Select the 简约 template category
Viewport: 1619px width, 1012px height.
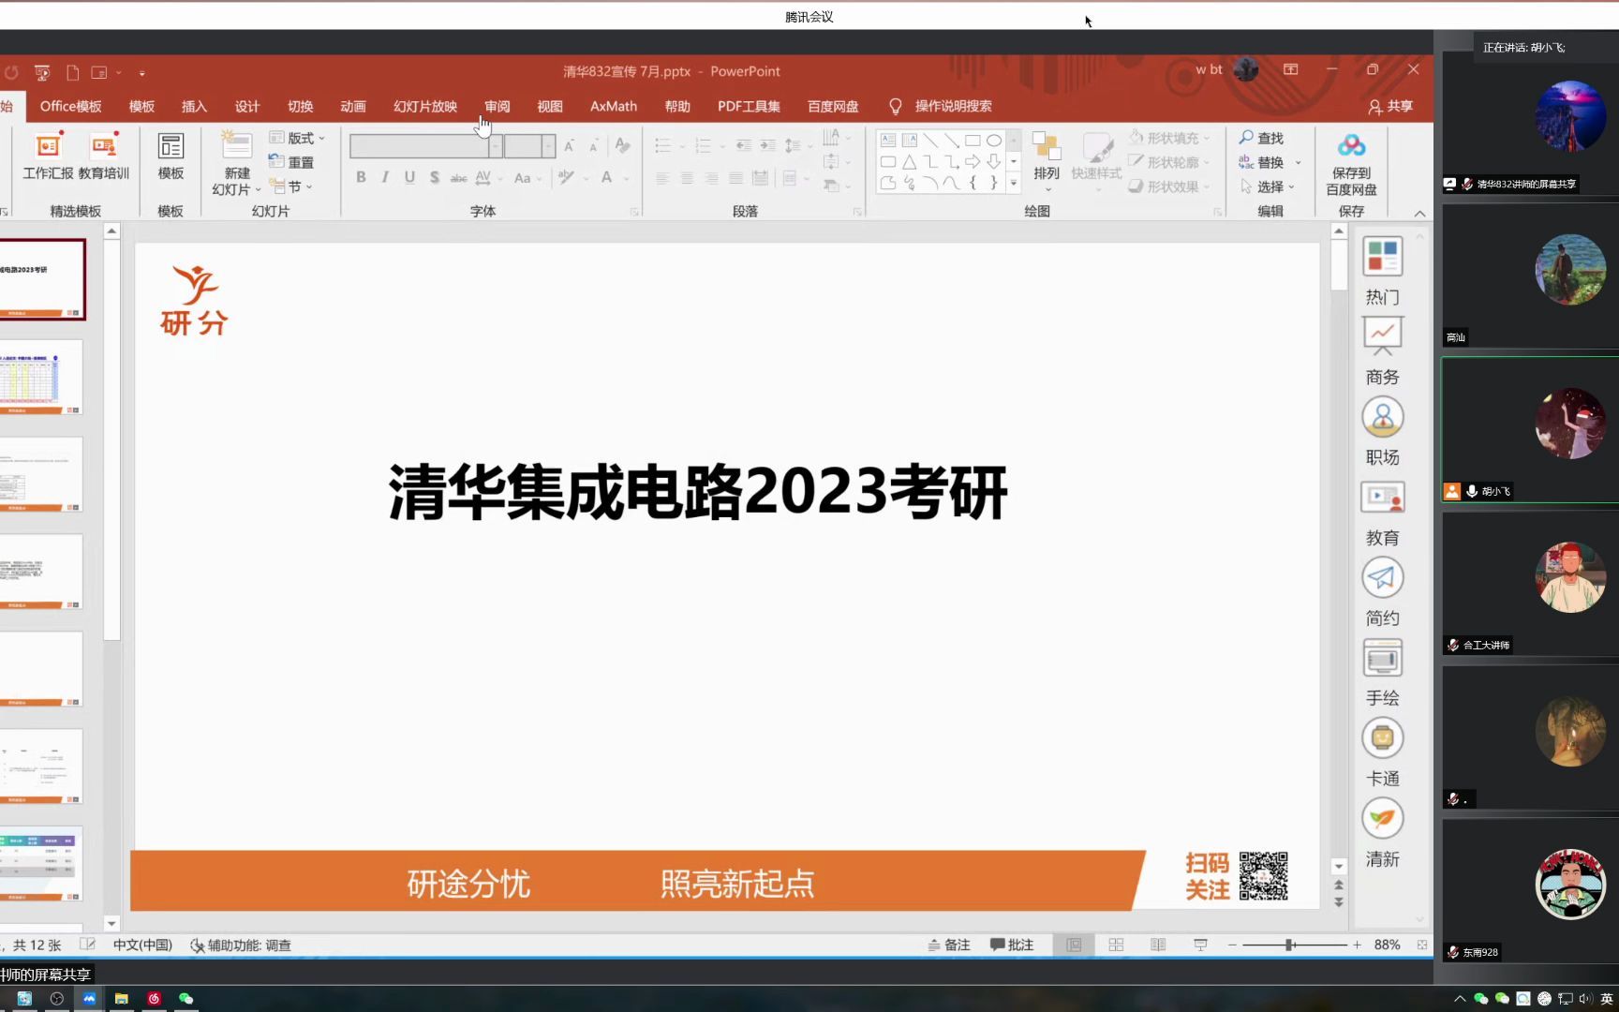(1382, 591)
